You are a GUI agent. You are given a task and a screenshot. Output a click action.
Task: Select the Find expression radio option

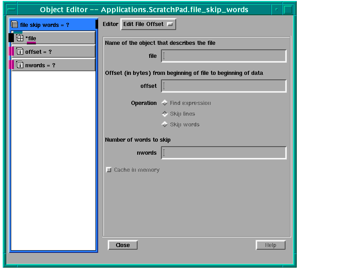pos(165,103)
